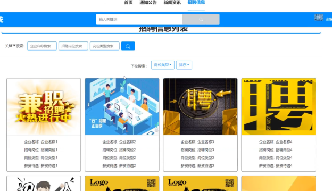The width and height of the screenshot is (332, 192).
Task: Click text 招聘岗位2
Action: [128, 150]
